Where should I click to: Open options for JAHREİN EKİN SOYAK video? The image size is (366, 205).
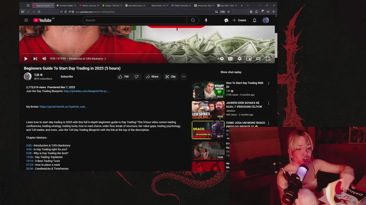point(268,103)
